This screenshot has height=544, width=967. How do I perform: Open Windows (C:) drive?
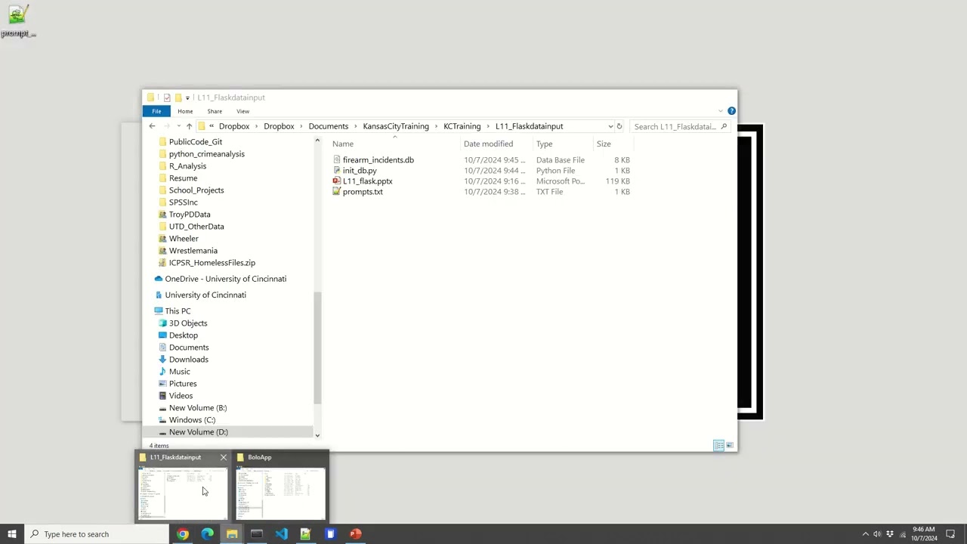192,419
